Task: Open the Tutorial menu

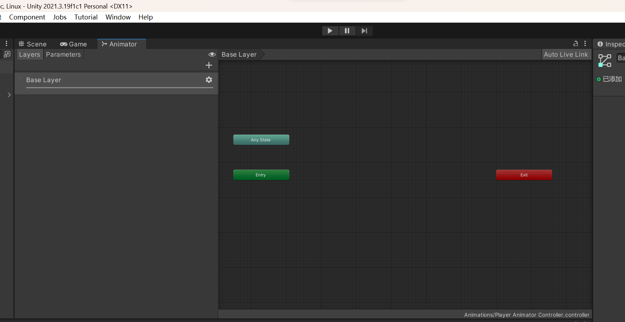Action: [x=86, y=17]
